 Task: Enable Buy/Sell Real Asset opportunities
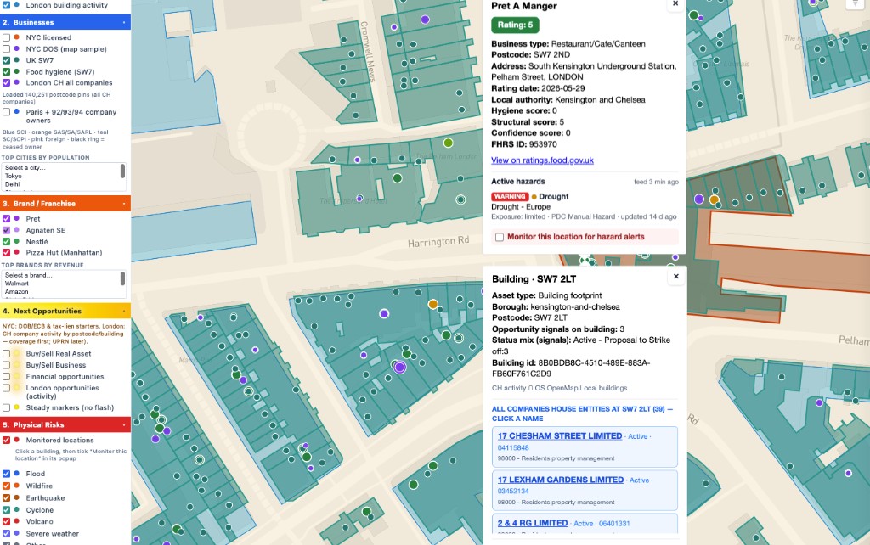point(6,353)
